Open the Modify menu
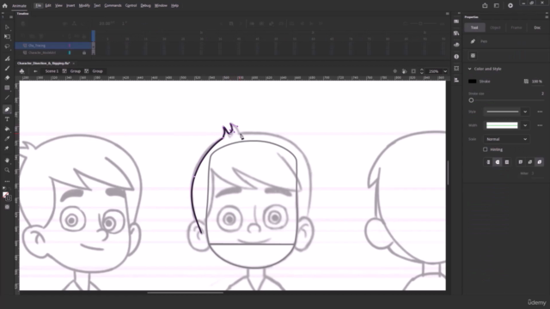550x309 pixels. (x=84, y=6)
